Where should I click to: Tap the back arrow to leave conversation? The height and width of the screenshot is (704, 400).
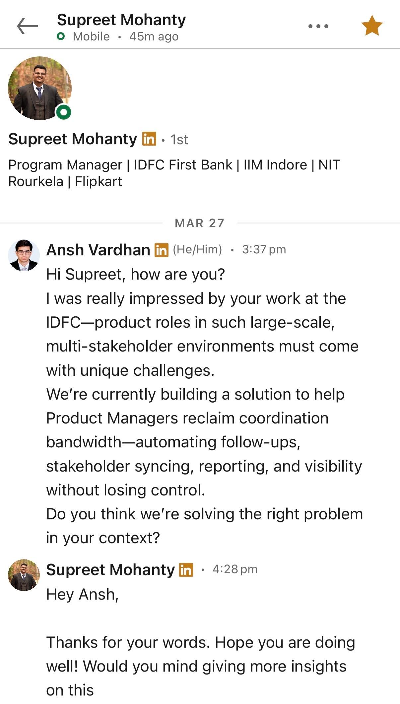point(27,26)
